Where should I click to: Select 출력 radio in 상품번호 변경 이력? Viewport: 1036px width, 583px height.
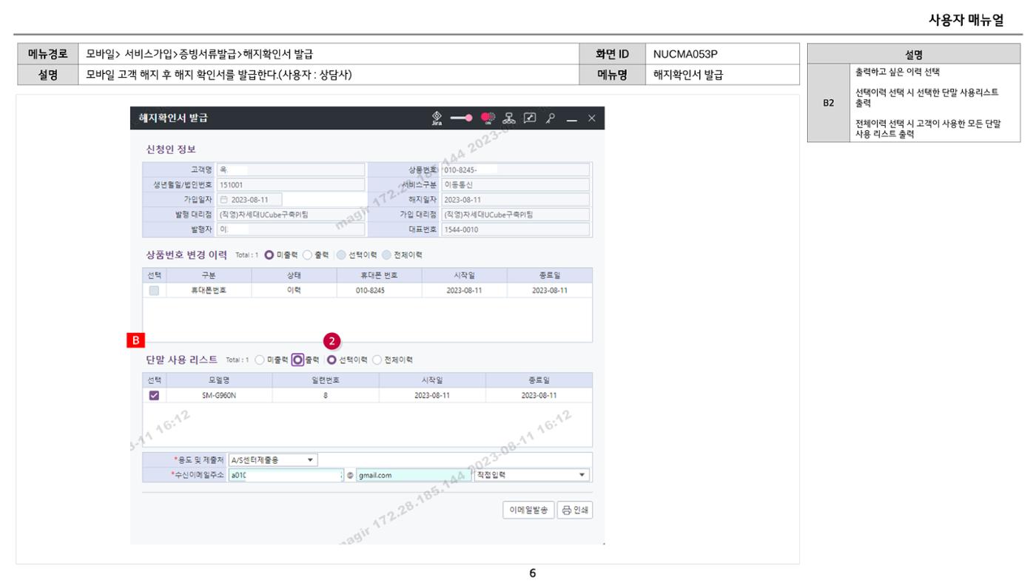(x=307, y=255)
